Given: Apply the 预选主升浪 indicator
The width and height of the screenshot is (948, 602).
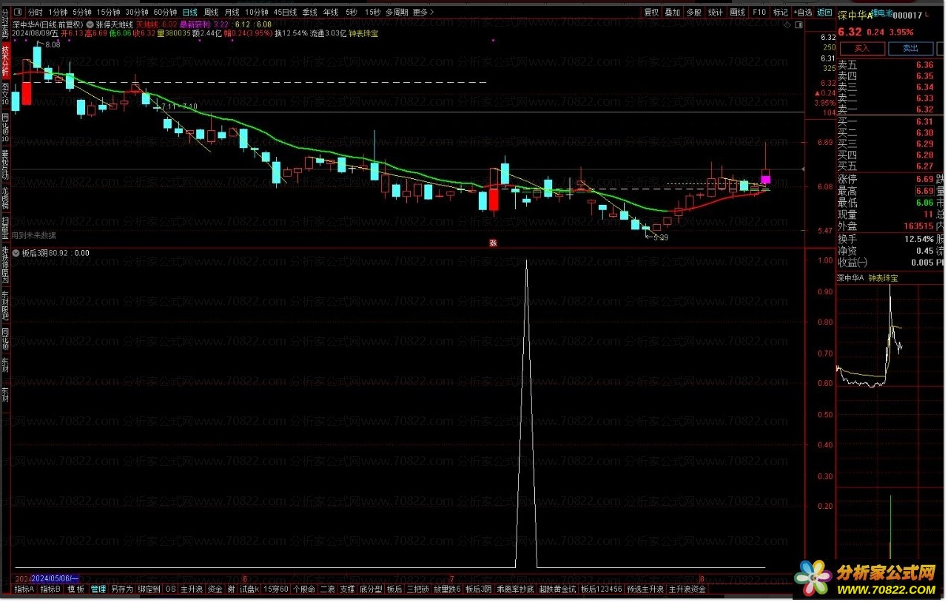Looking at the screenshot, I should click(x=645, y=589).
